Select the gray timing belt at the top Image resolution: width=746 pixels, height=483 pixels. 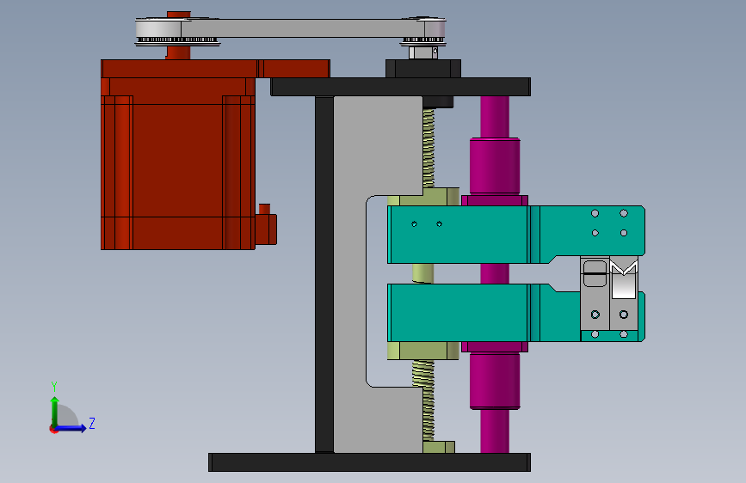tap(305, 28)
